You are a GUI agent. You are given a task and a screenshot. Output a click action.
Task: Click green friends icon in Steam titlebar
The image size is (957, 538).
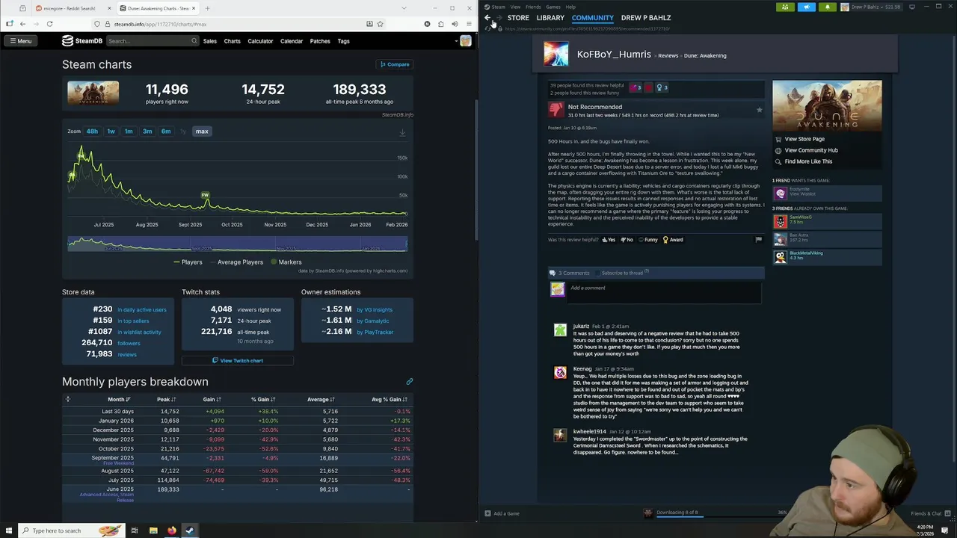pos(785,7)
